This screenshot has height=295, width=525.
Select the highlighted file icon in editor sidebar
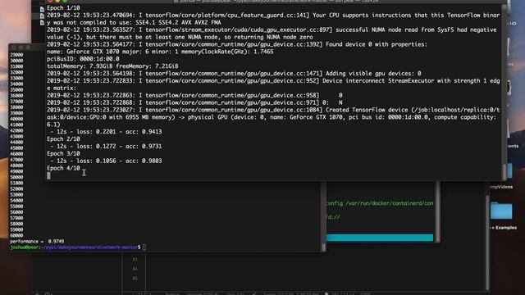pos(42,16)
